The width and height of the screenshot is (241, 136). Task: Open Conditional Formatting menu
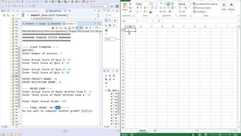(x=206, y=4)
